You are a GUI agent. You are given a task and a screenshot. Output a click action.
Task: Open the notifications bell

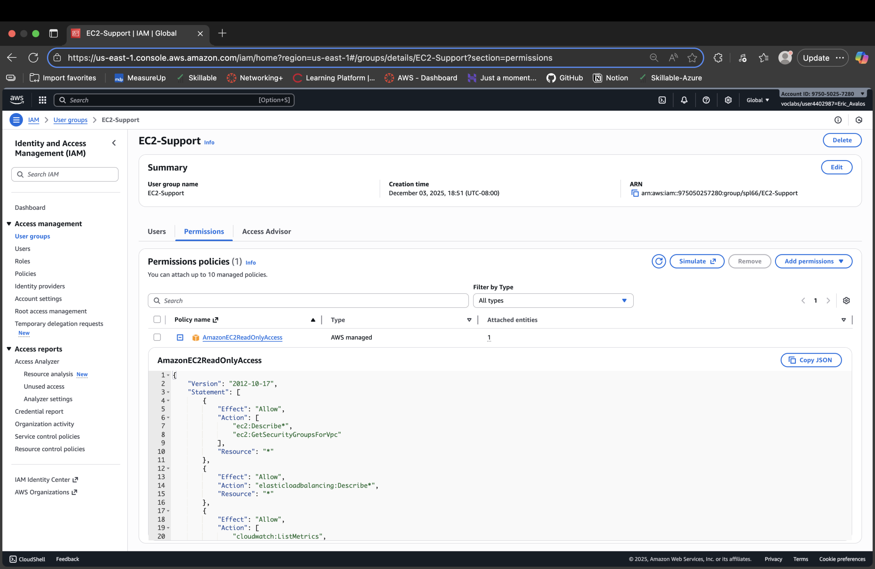pos(684,99)
